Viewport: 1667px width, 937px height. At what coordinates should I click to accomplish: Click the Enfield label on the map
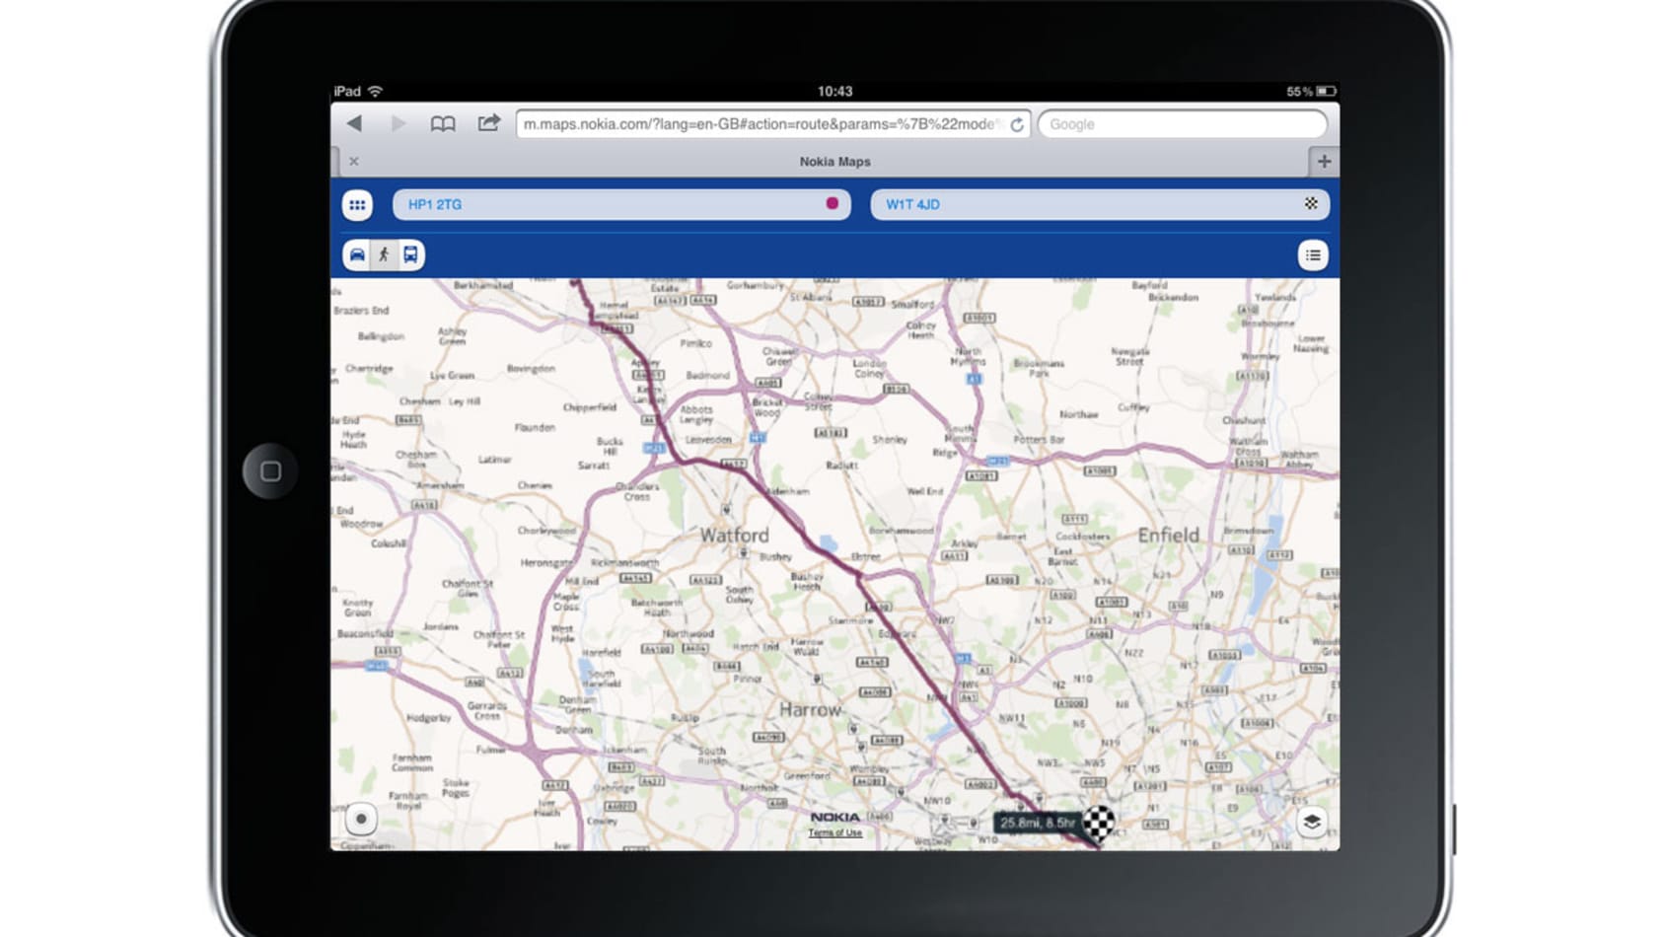1168,535
